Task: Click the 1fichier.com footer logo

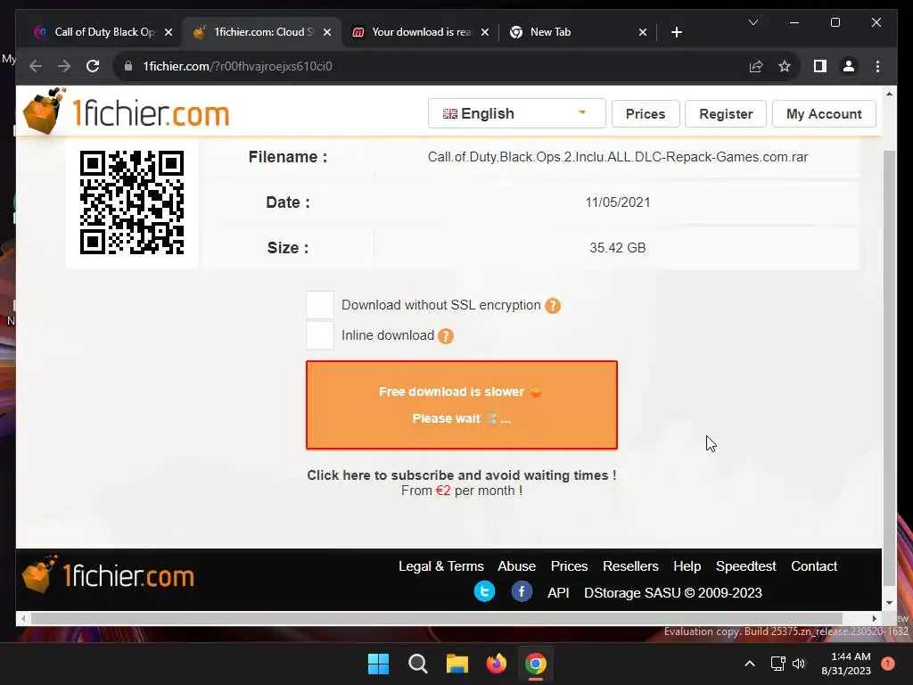Action: pyautogui.click(x=108, y=574)
